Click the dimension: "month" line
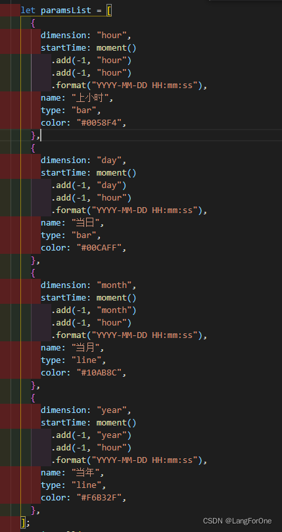 (89, 285)
